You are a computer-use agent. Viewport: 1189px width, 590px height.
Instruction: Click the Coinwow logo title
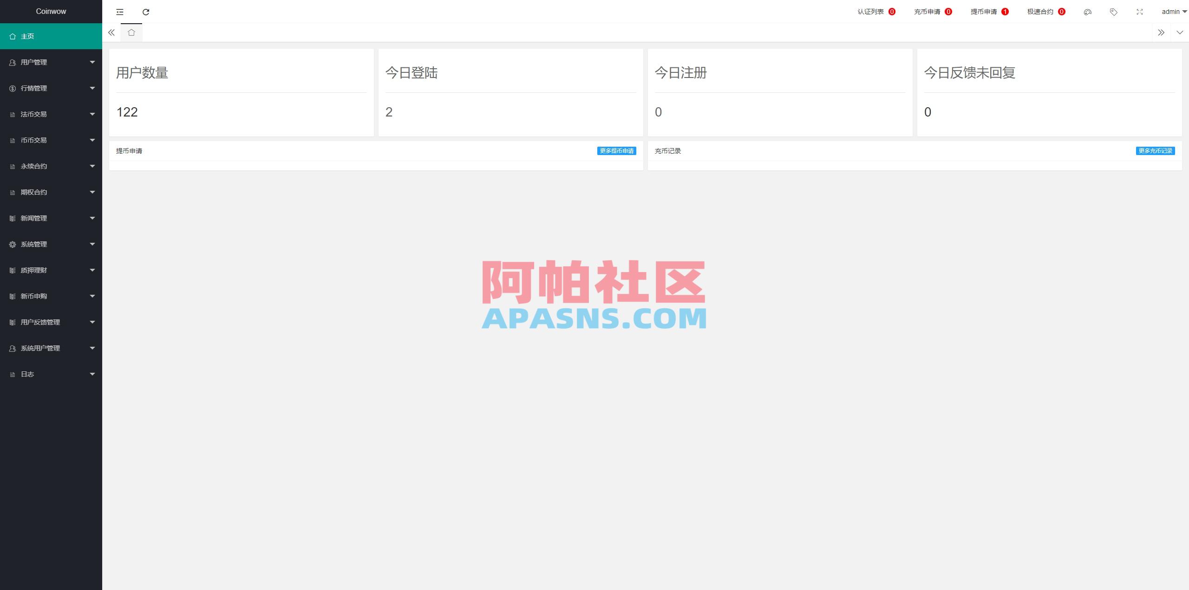click(x=51, y=12)
